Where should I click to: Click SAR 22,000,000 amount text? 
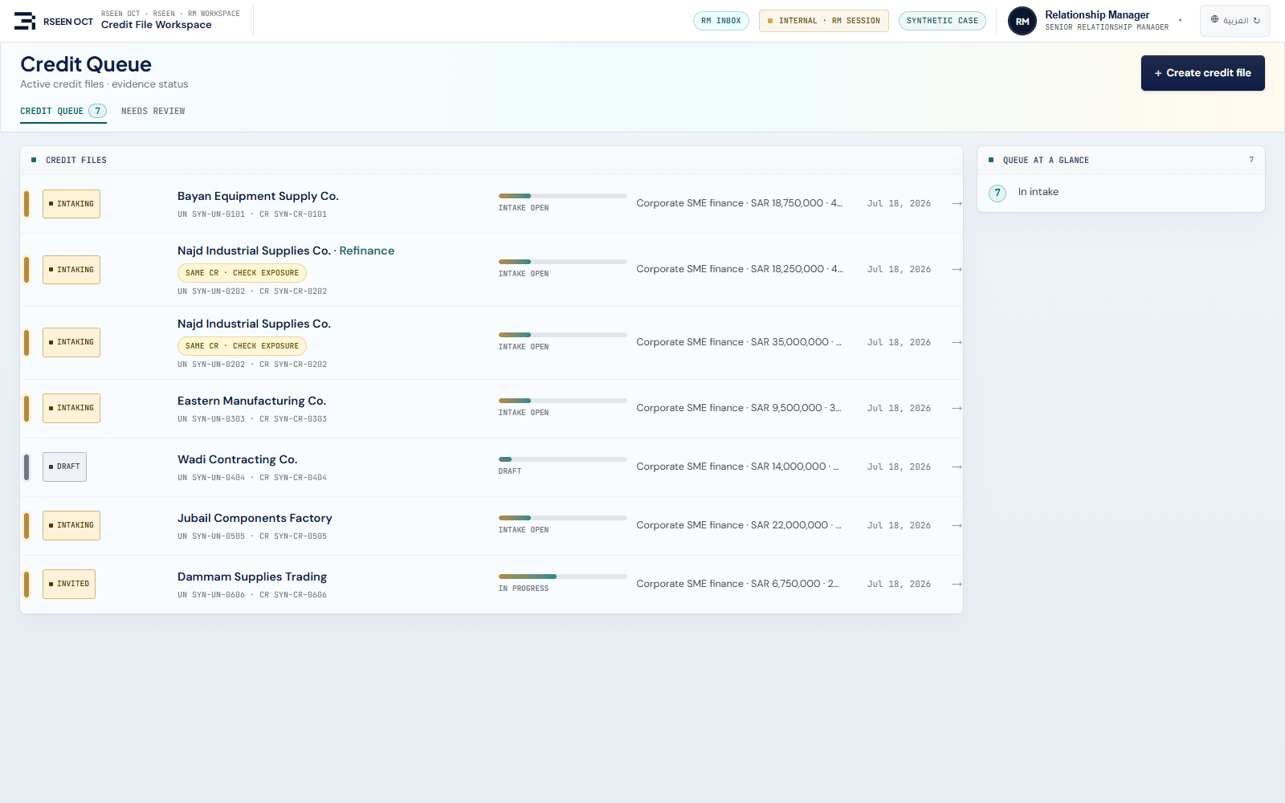[x=789, y=525]
